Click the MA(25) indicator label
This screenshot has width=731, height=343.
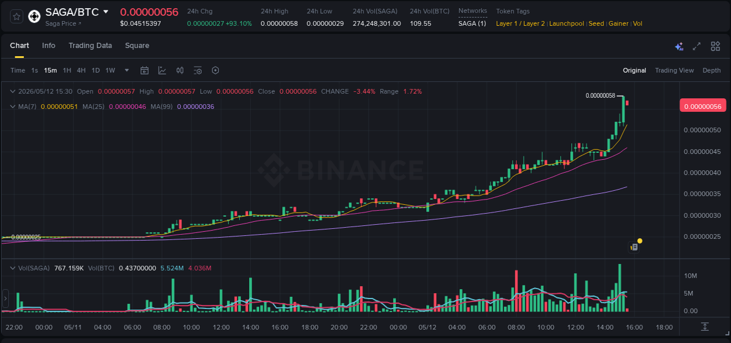click(x=94, y=107)
